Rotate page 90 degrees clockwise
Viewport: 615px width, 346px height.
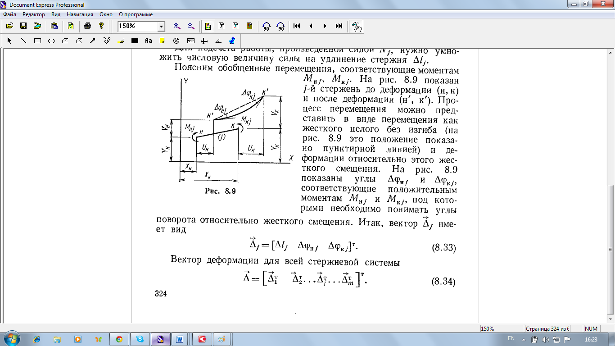[266, 27]
